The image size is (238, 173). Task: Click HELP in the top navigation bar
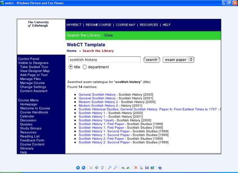tap(167, 25)
